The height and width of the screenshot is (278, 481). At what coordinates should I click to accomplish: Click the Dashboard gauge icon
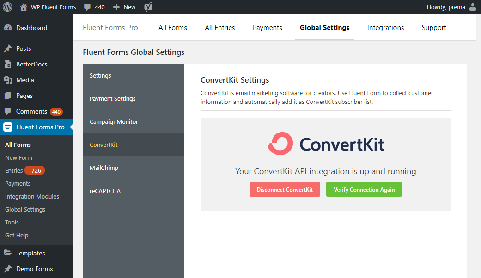click(8, 28)
